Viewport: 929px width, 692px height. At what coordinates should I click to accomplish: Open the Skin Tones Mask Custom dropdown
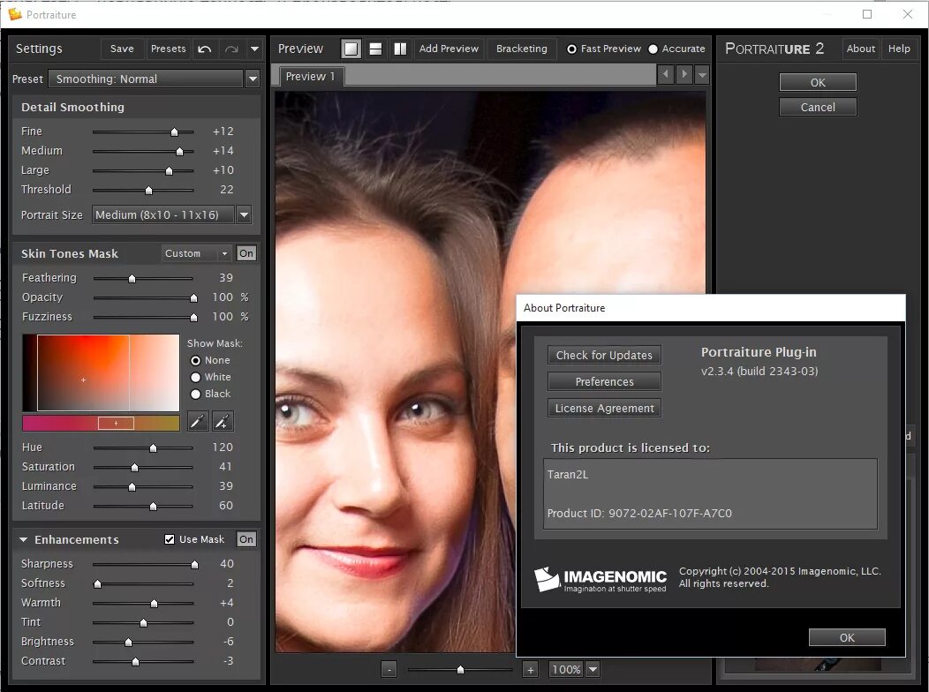click(196, 253)
